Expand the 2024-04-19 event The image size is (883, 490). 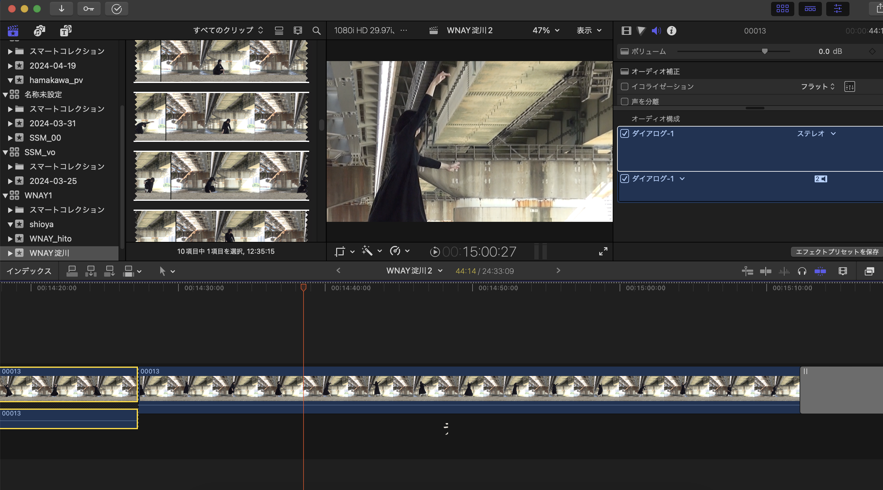10,66
